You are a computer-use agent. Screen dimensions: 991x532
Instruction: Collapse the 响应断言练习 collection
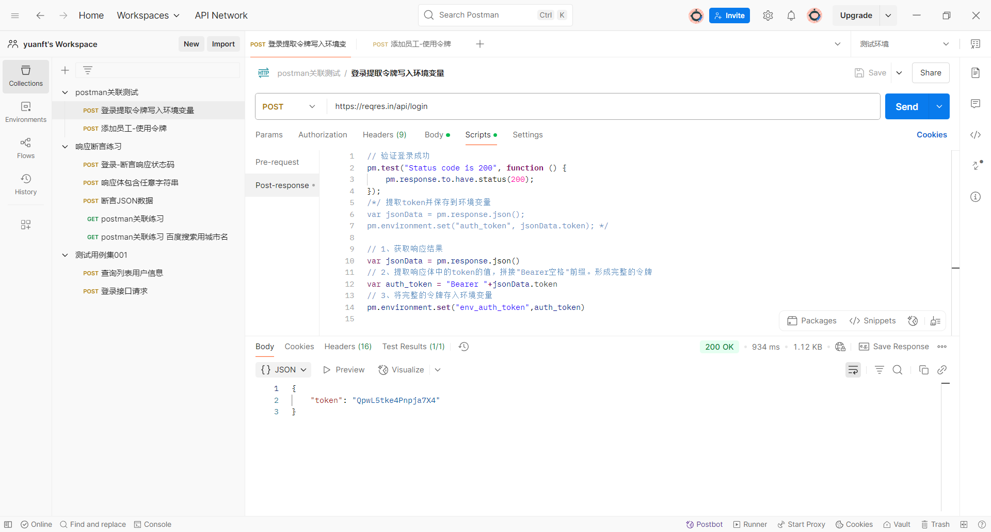tap(65, 147)
